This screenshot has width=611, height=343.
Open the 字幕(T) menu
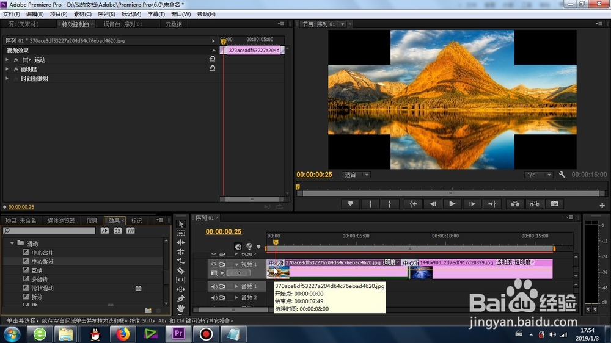(156, 14)
